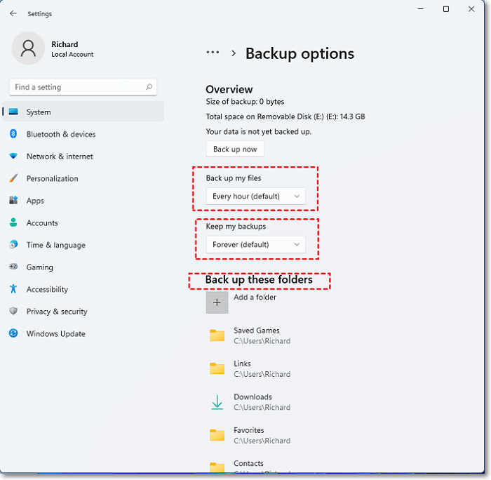Image resolution: width=491 pixels, height=480 pixels.
Task: Click the Bluetooth & devices icon
Action: tap(13, 134)
